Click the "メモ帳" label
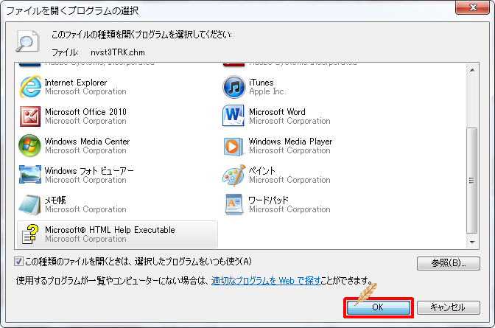The width and height of the screenshot is (495, 328). click(55, 200)
